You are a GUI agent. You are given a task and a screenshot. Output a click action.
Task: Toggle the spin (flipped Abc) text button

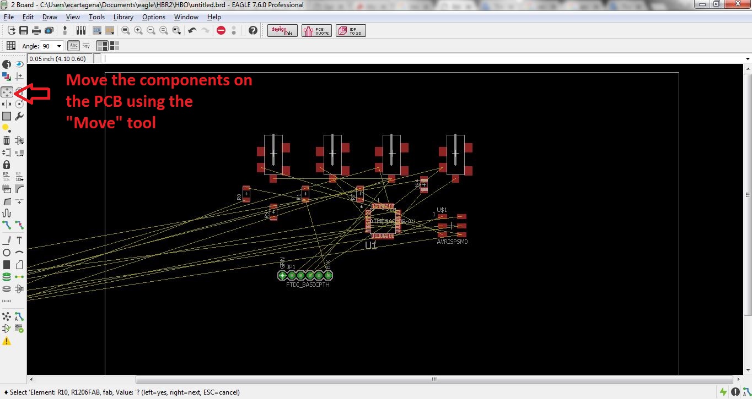pos(86,46)
